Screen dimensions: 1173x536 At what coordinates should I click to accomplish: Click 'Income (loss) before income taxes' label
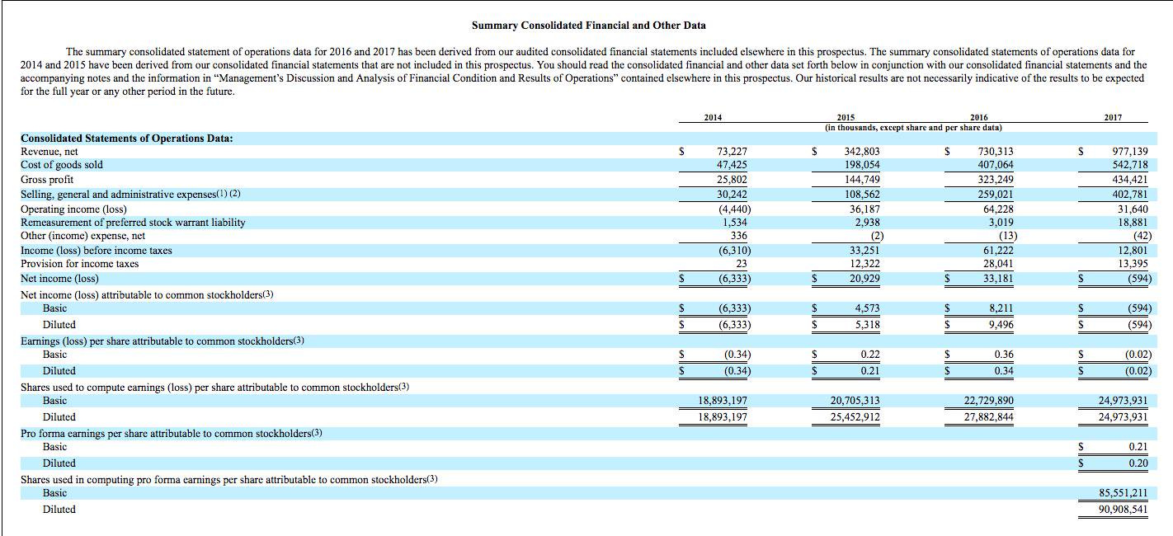click(x=97, y=251)
